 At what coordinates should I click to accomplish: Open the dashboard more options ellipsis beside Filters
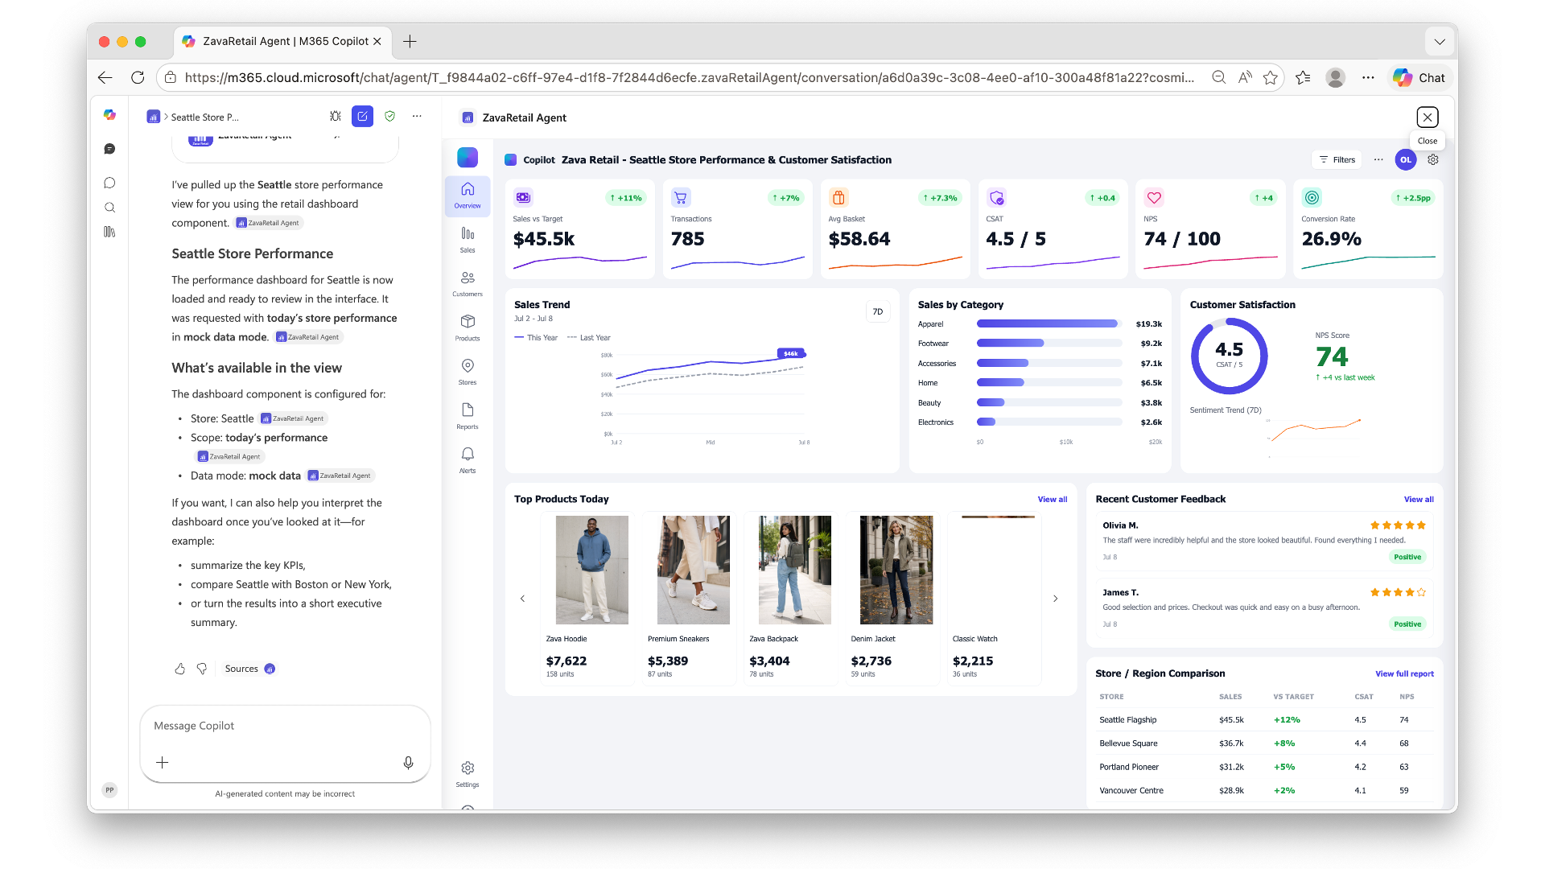click(1378, 159)
